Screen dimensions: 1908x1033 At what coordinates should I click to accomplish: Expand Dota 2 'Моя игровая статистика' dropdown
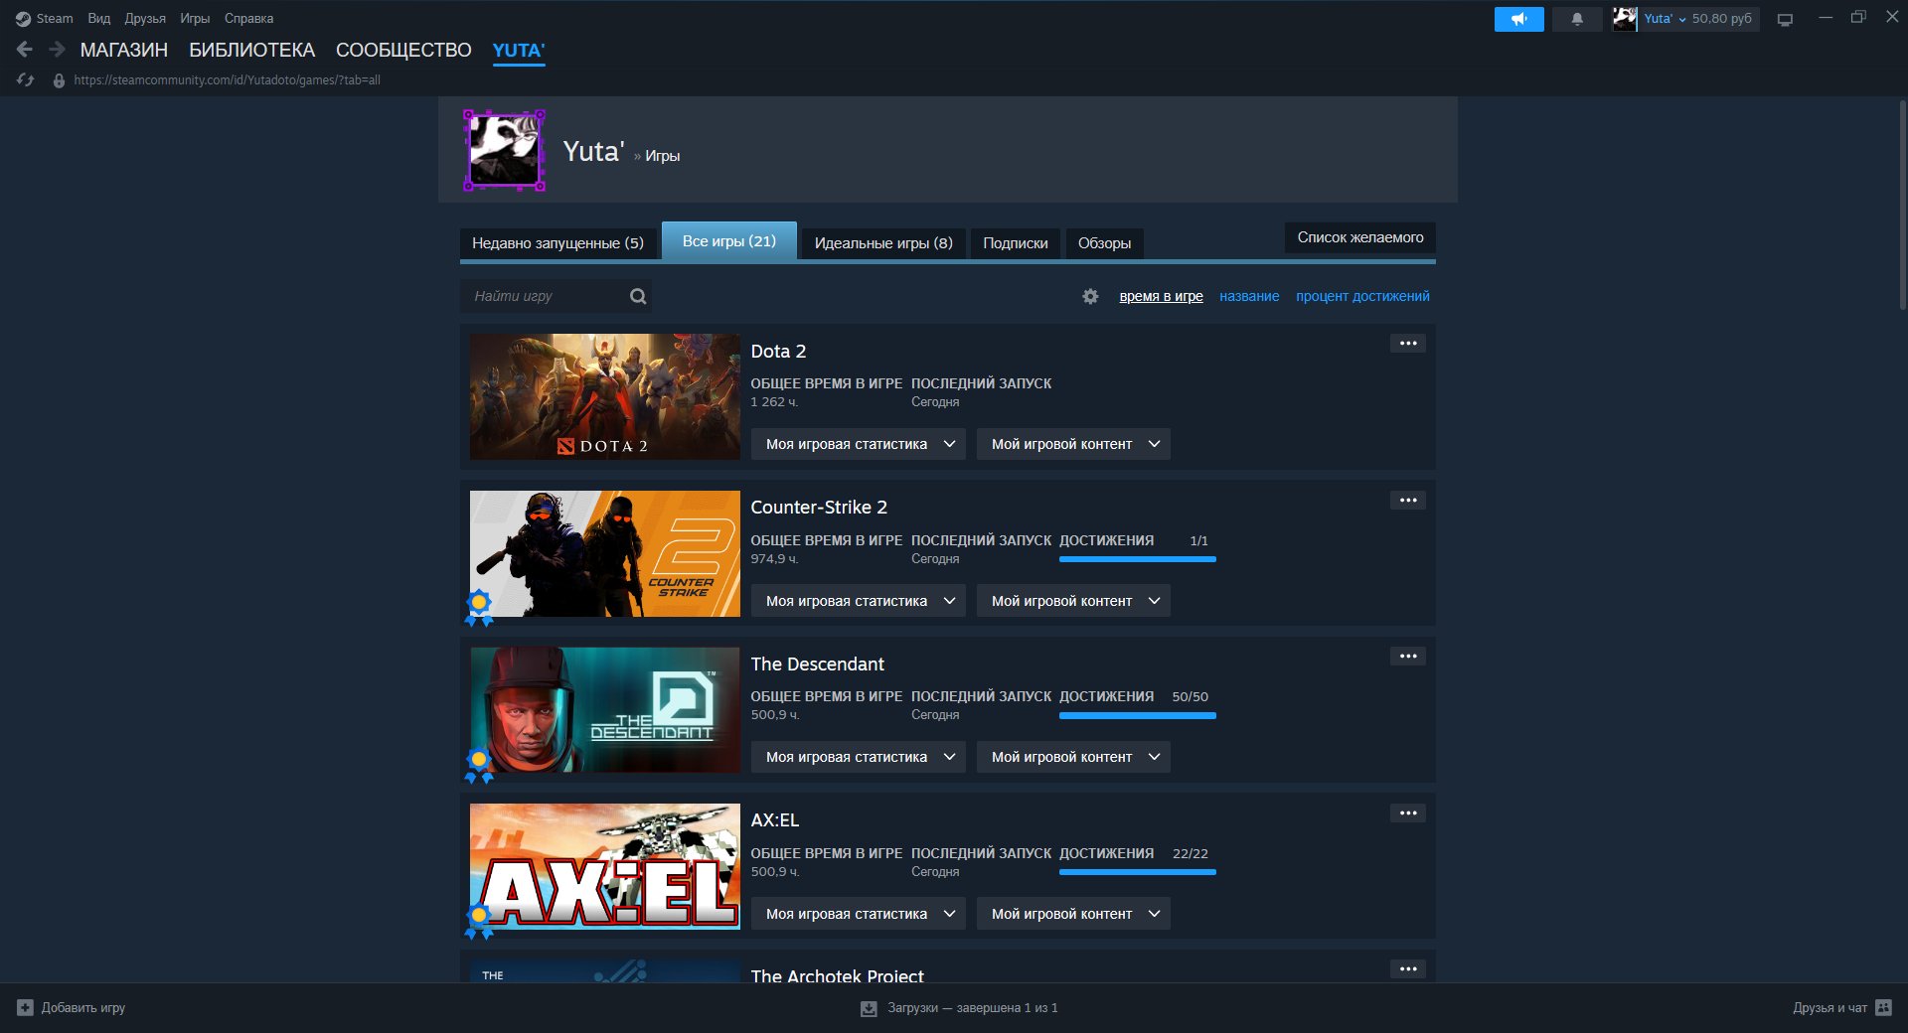pos(858,444)
